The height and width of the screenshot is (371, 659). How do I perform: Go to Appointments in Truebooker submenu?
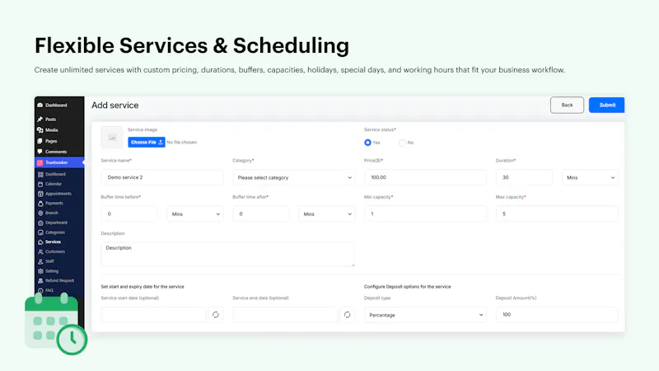(58, 194)
